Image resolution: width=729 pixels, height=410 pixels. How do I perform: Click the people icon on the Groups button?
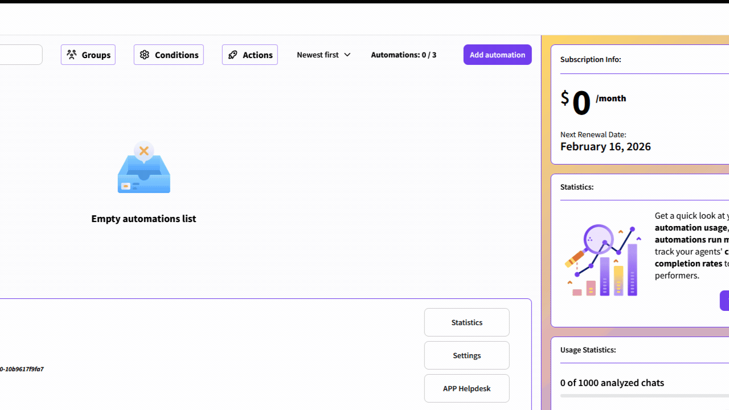pyautogui.click(x=72, y=55)
